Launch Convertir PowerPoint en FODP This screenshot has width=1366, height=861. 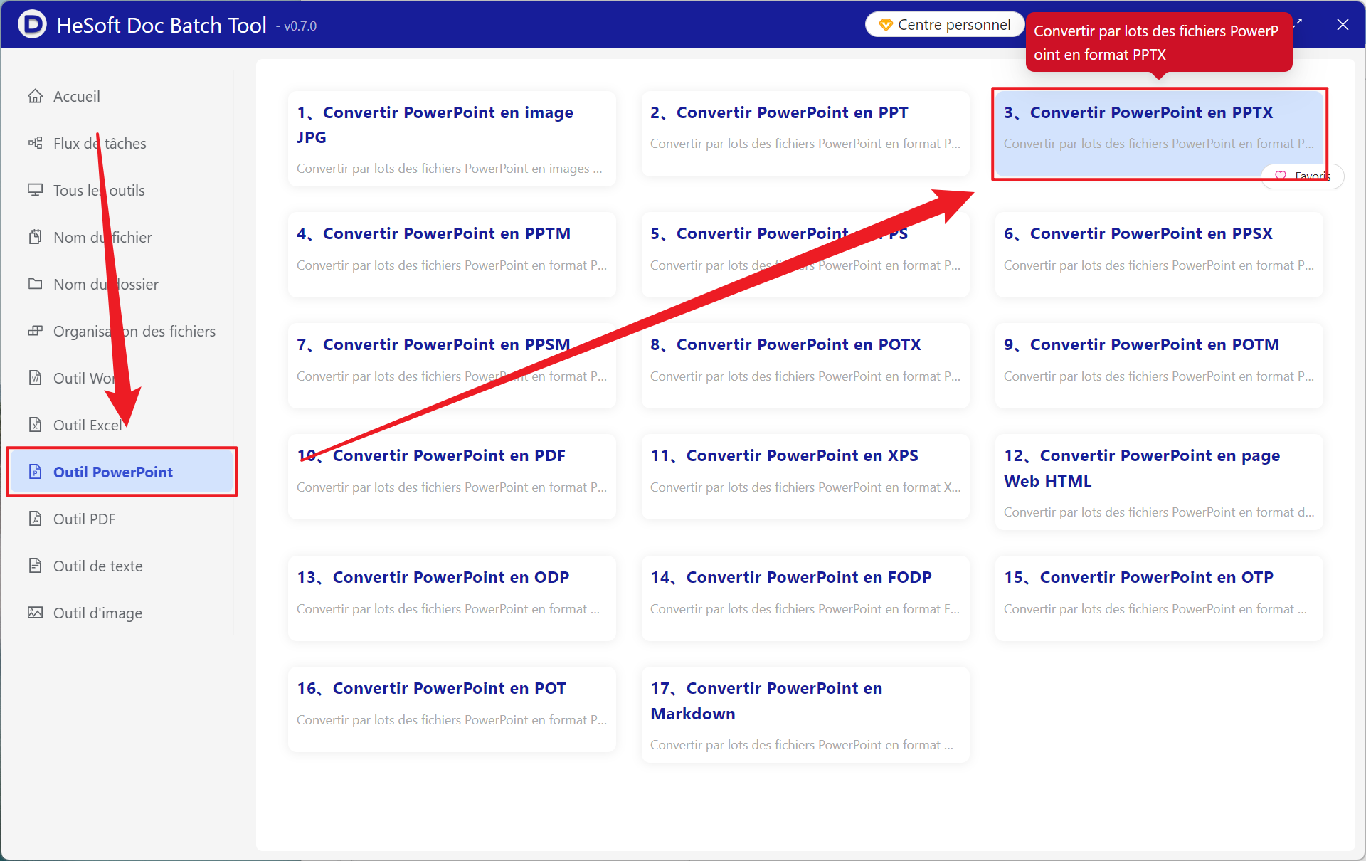[x=805, y=598]
